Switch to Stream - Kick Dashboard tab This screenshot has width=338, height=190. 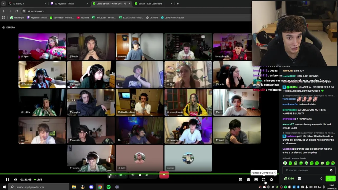pyautogui.click(x=153, y=4)
